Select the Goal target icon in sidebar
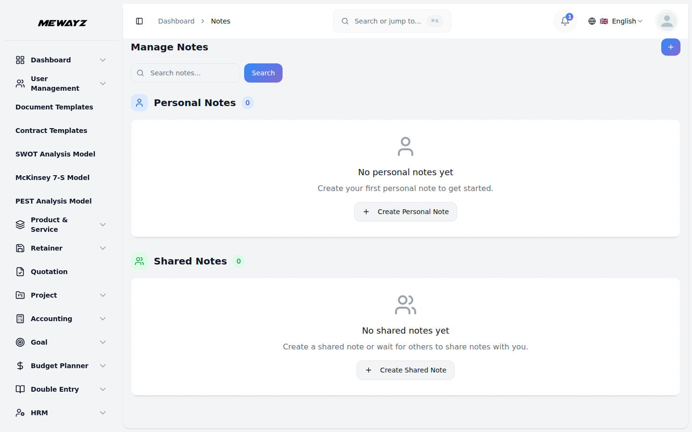 (20, 342)
